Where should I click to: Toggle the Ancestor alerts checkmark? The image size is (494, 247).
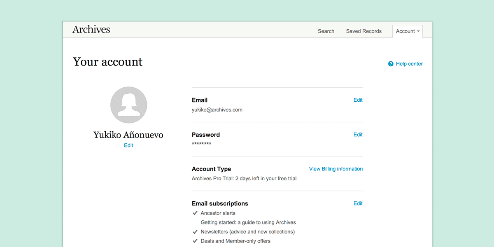click(195, 213)
